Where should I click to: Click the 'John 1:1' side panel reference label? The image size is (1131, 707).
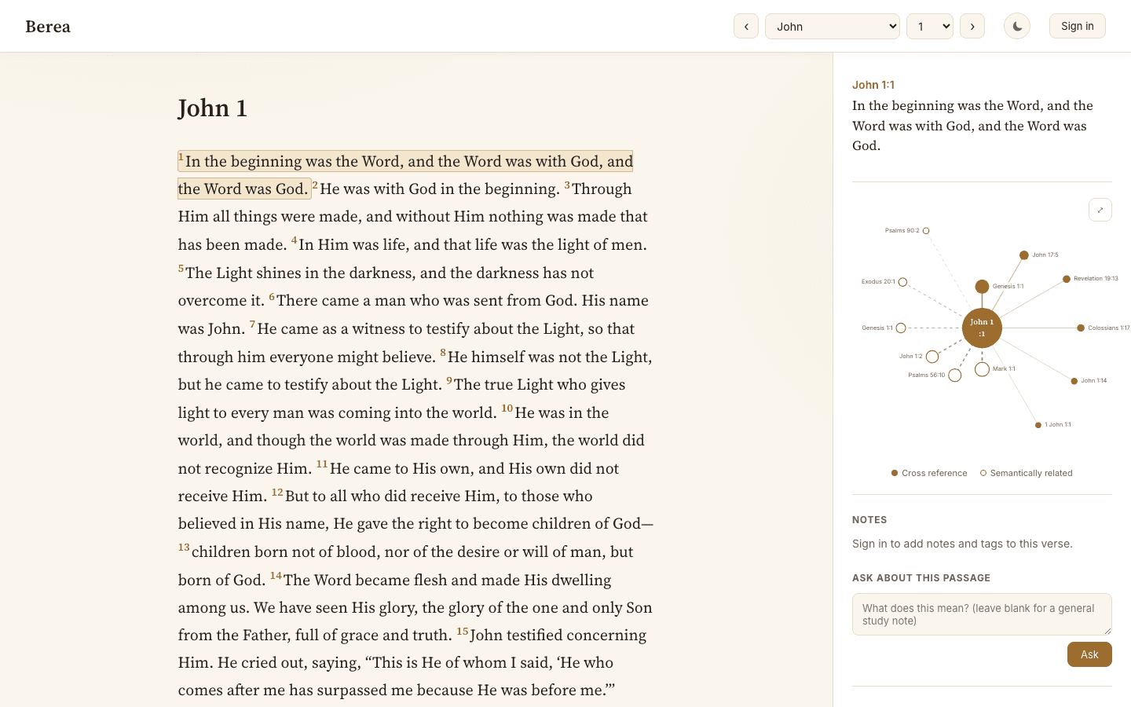click(x=873, y=85)
